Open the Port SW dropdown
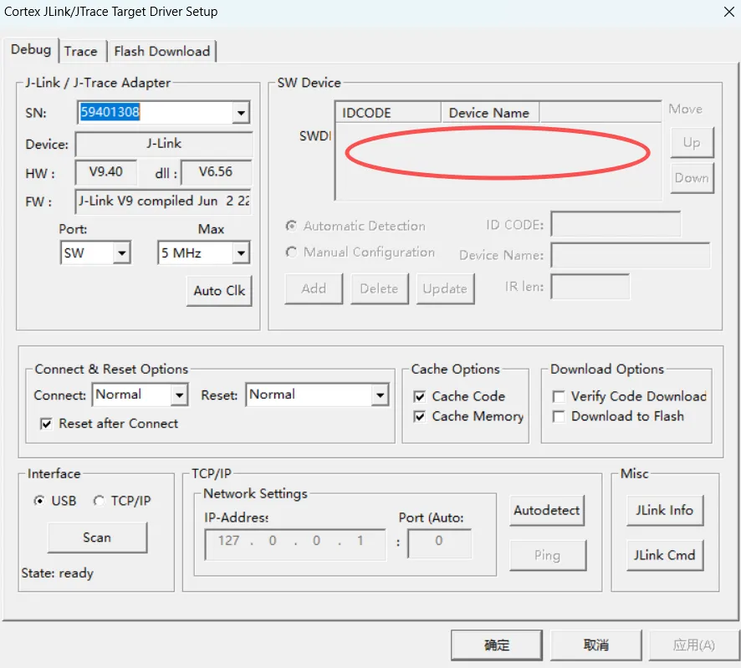 coord(121,252)
